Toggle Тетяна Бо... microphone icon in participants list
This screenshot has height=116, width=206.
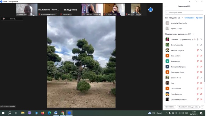pyautogui.click(x=198, y=39)
